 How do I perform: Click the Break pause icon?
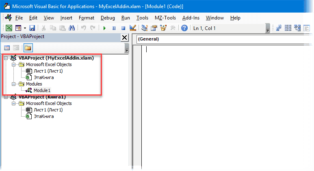click(114, 28)
